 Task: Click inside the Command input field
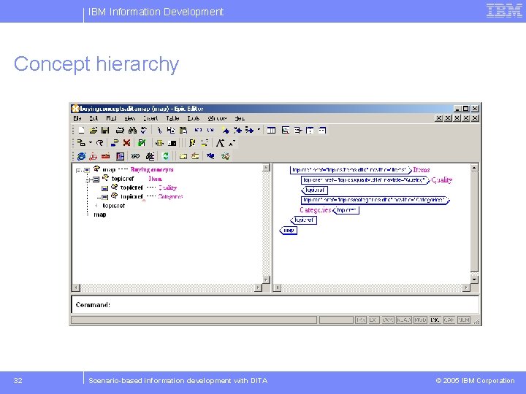(x=275, y=304)
